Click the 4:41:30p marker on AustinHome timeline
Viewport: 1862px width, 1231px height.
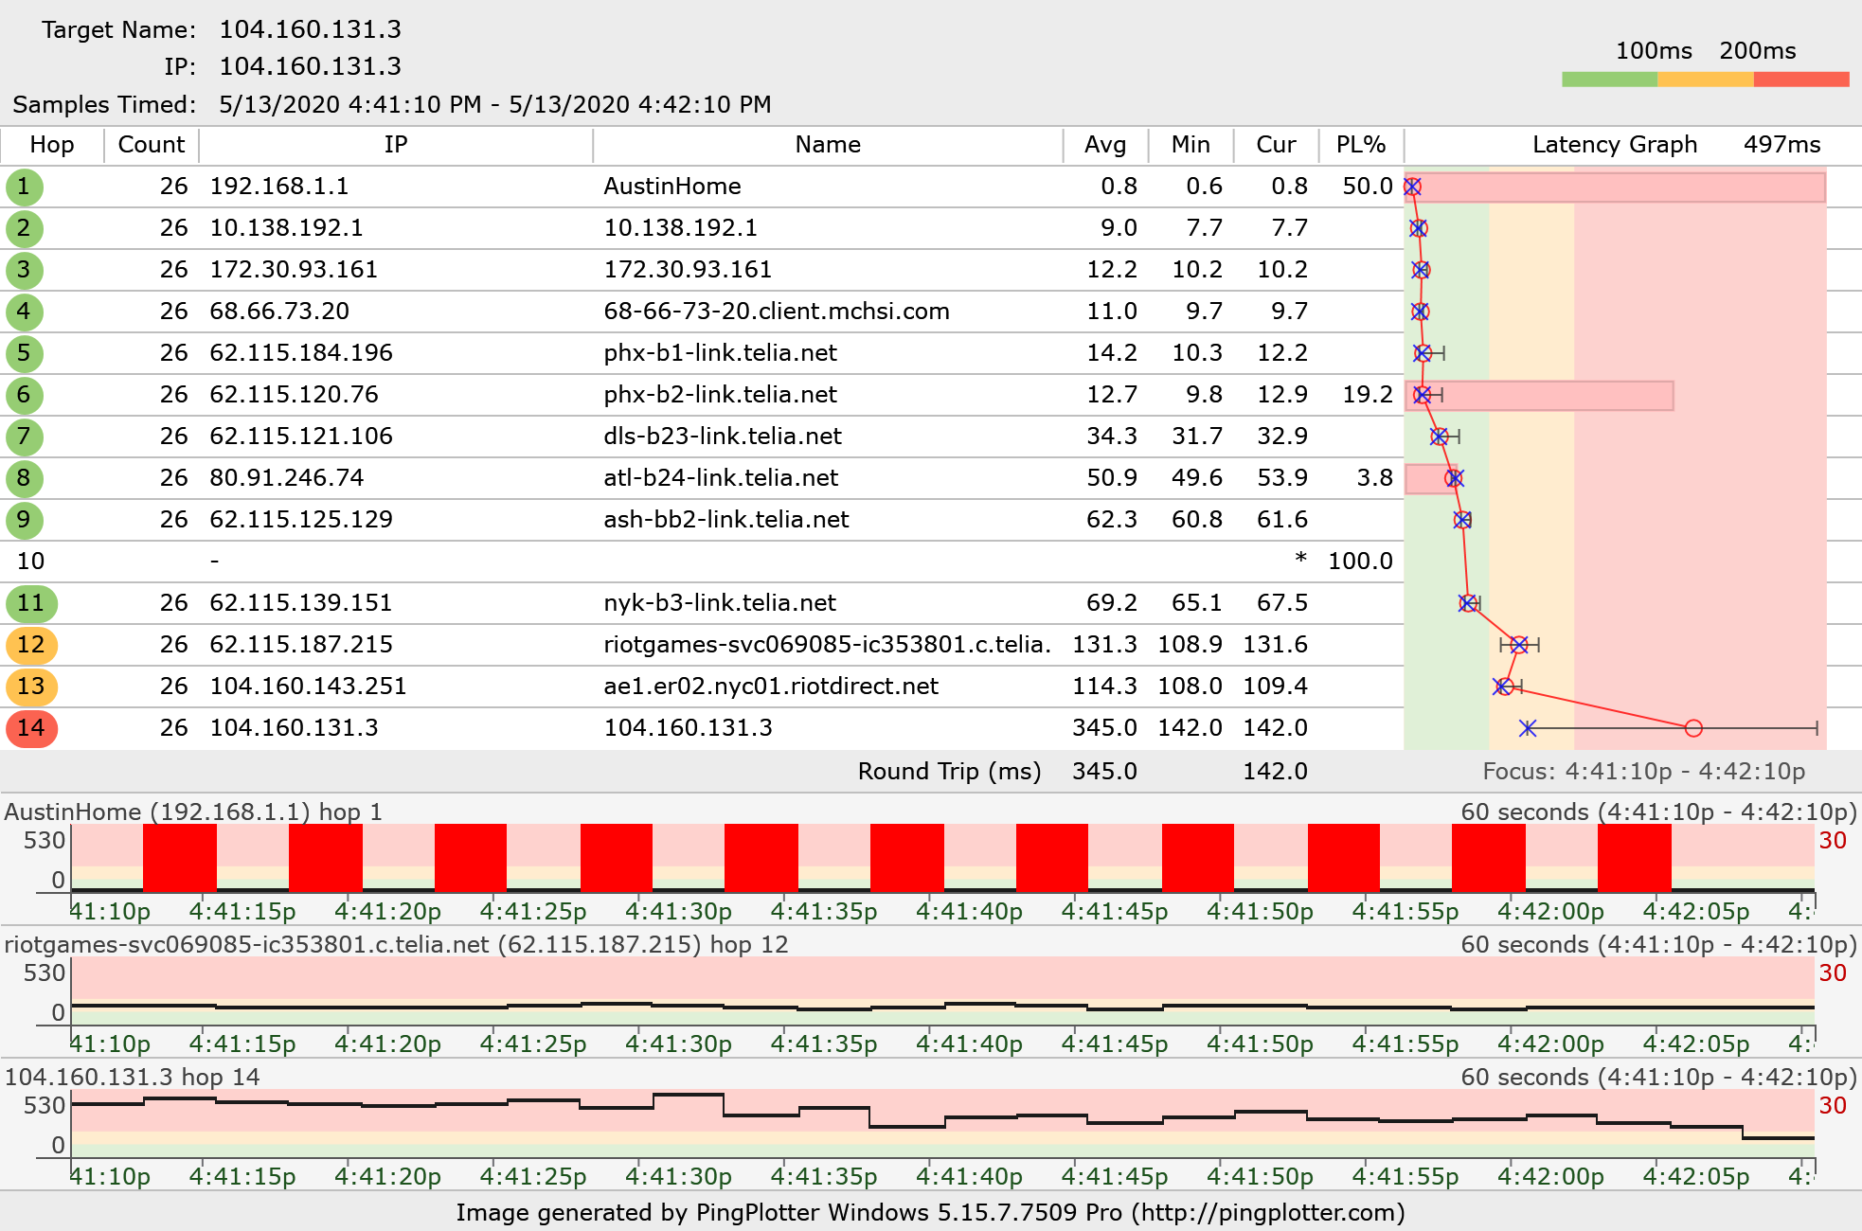point(678,911)
